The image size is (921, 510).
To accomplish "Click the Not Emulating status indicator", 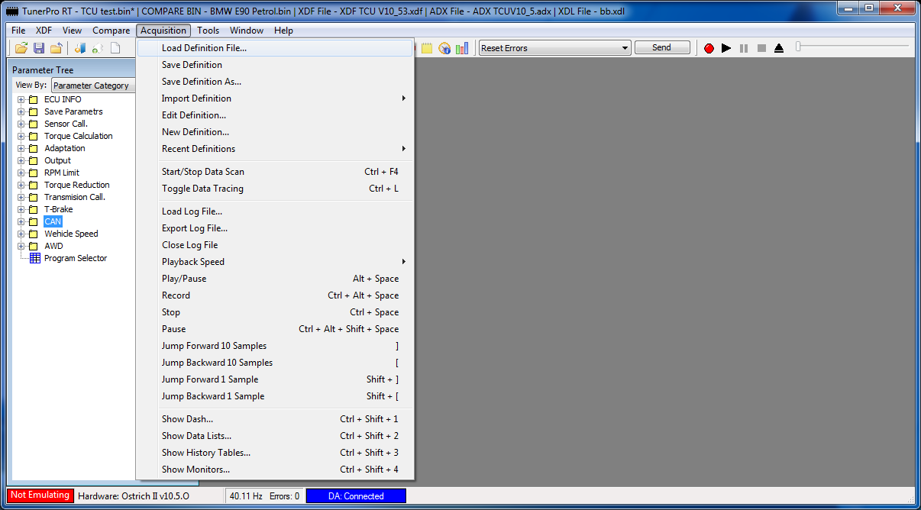I will pyautogui.click(x=40, y=495).
